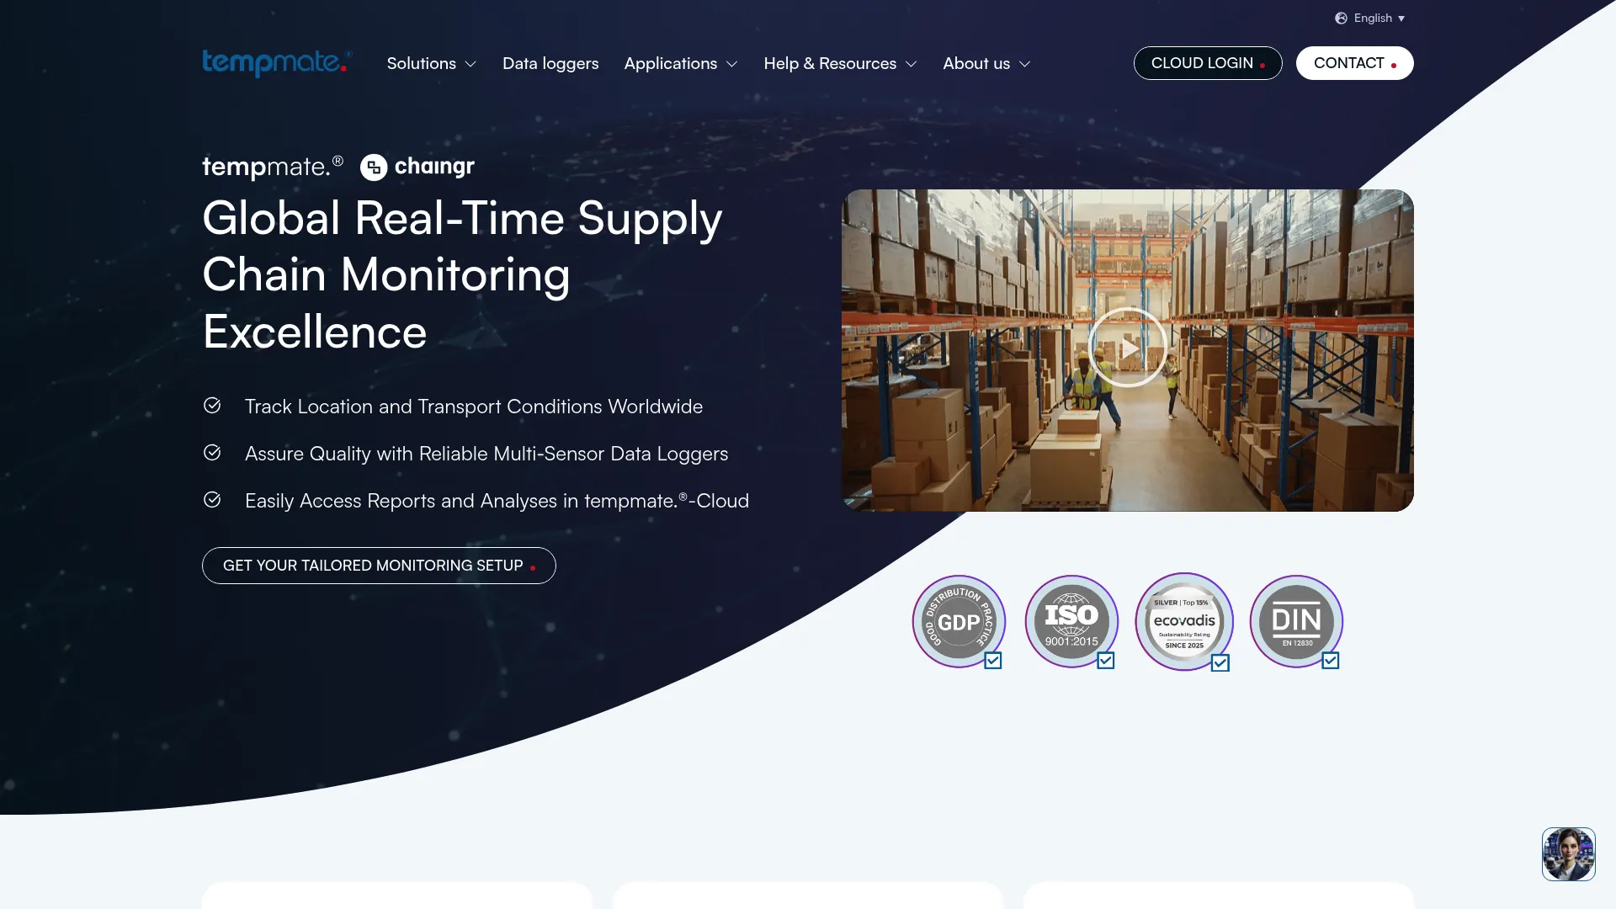Click the checkmark on GDP badge
Image resolution: width=1616 pixels, height=909 pixels.
click(993, 661)
